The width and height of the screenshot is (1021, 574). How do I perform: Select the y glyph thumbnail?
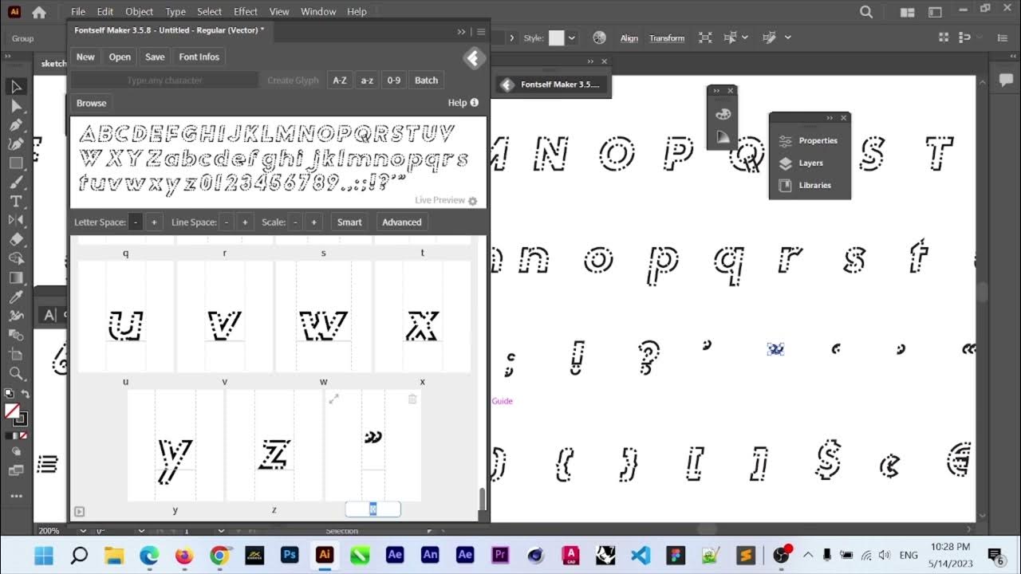click(x=175, y=445)
